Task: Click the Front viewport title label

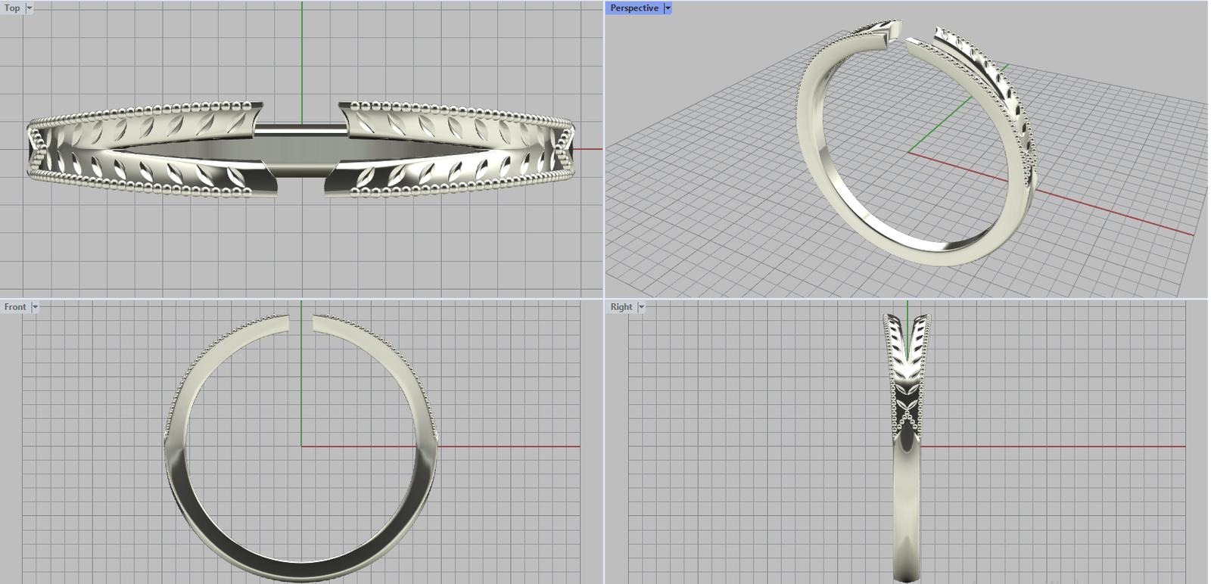Action: pos(14,307)
